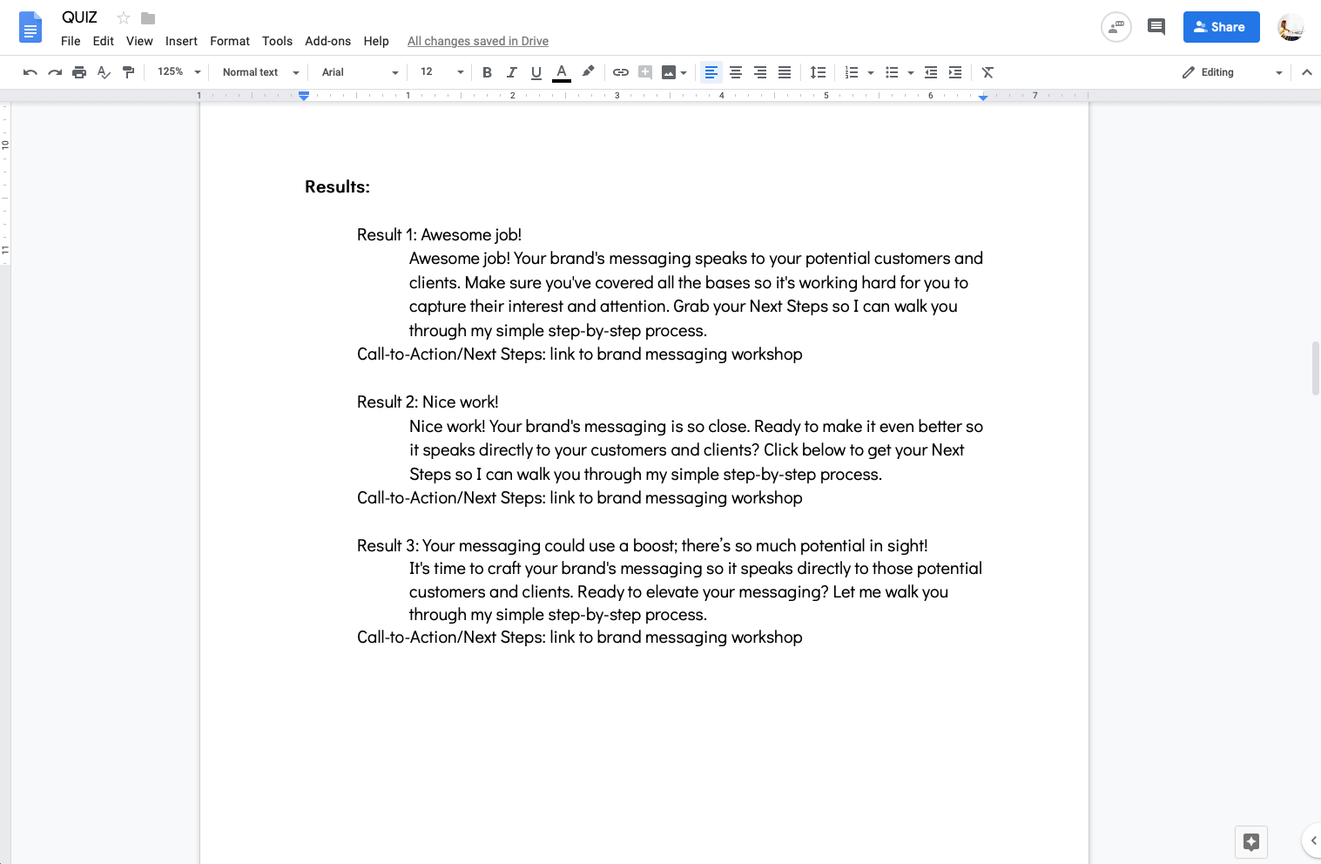Open the Edit menu
Image resolution: width=1321 pixels, height=864 pixels.
103,41
